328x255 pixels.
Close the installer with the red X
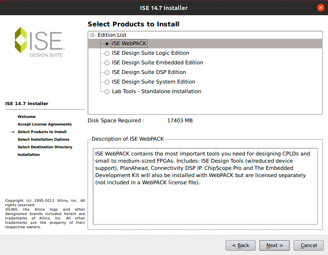pyautogui.click(x=320, y=8)
